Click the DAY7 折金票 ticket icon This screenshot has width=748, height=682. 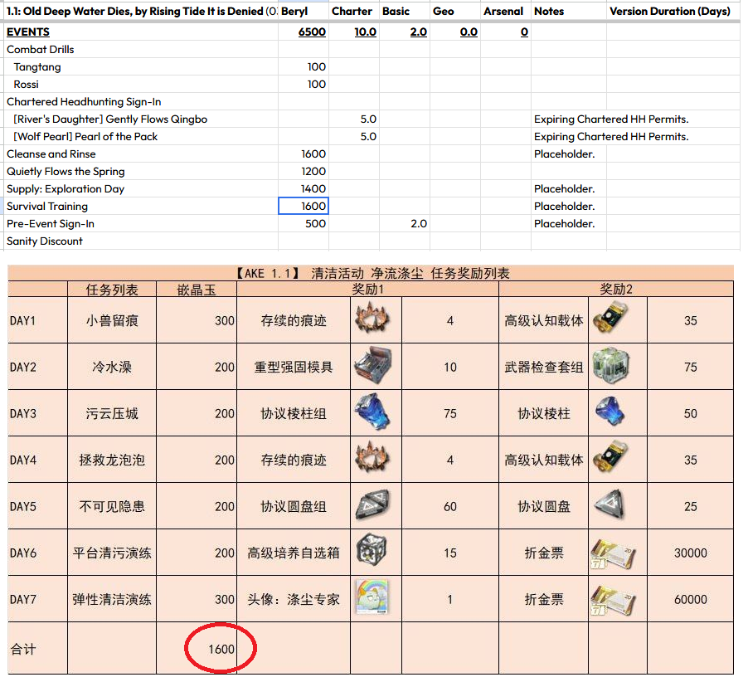(613, 600)
